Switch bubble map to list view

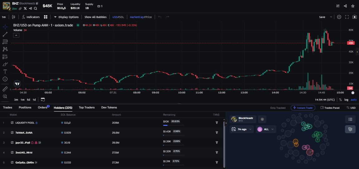tap(350, 119)
